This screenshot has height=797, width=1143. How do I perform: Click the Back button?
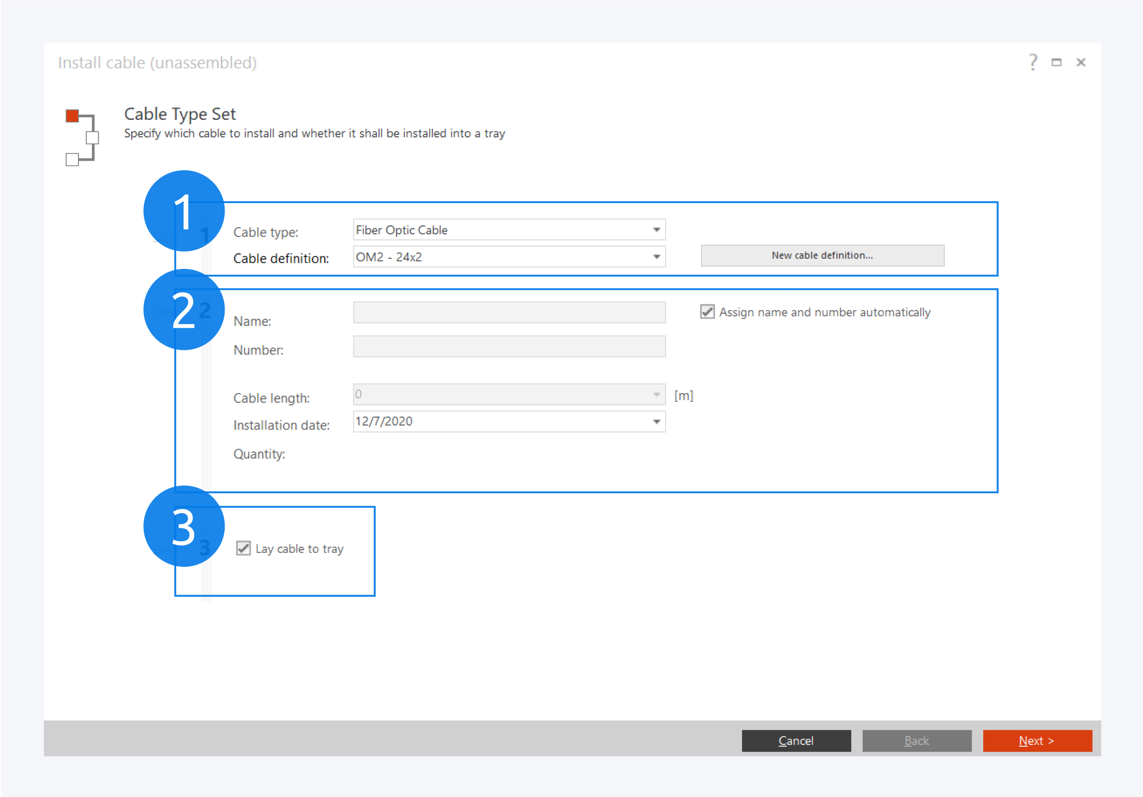(916, 741)
